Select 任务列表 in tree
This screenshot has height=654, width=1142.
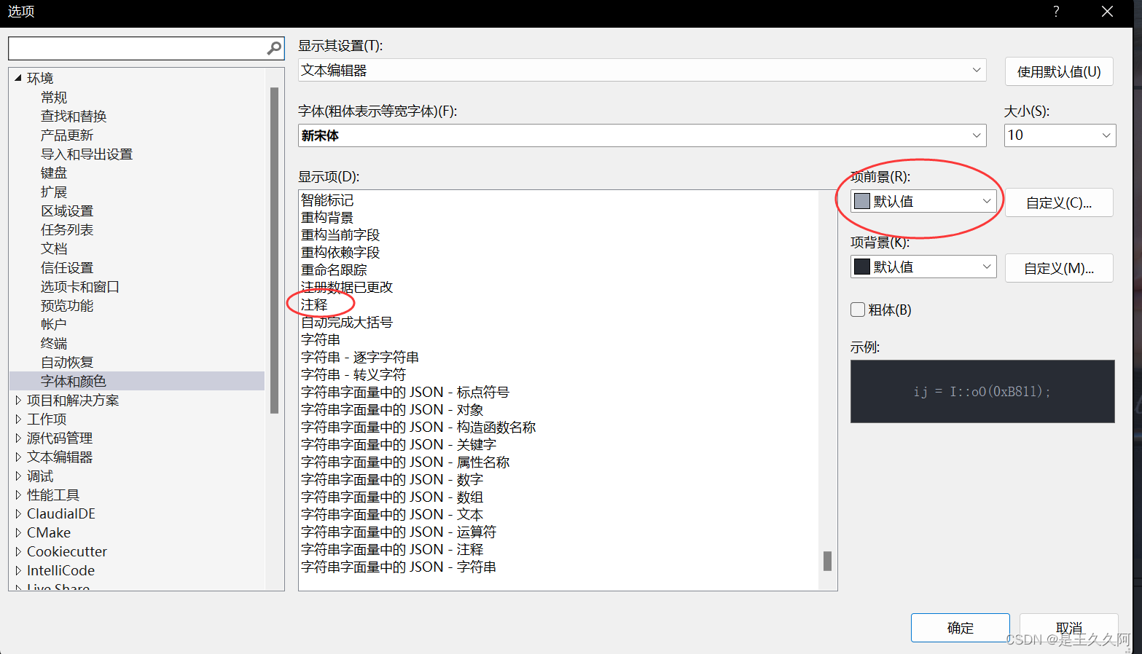click(x=67, y=229)
